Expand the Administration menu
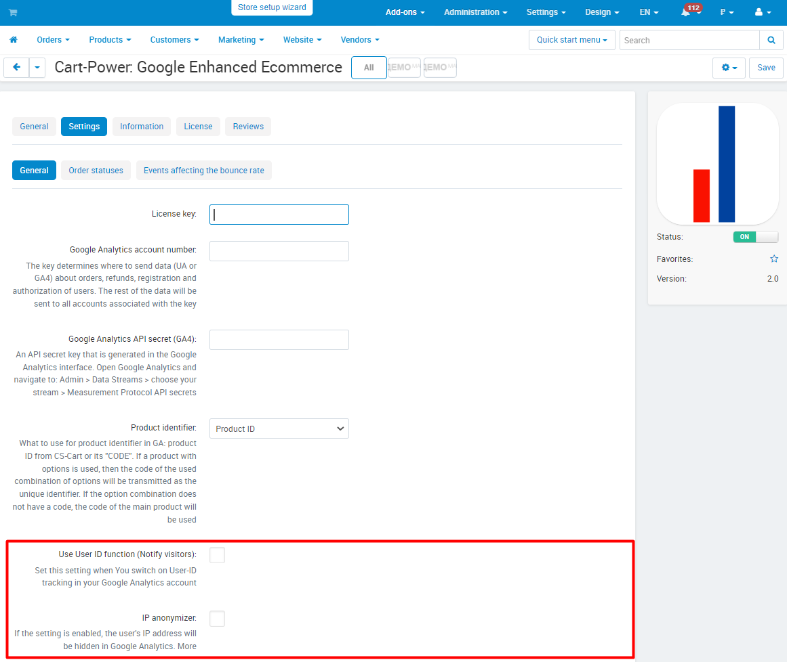Image resolution: width=787 pixels, height=662 pixels. pyautogui.click(x=475, y=12)
